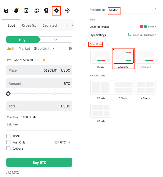
Task: Open the Color Preference Fresh dropdown
Action: [x=152, y=27]
